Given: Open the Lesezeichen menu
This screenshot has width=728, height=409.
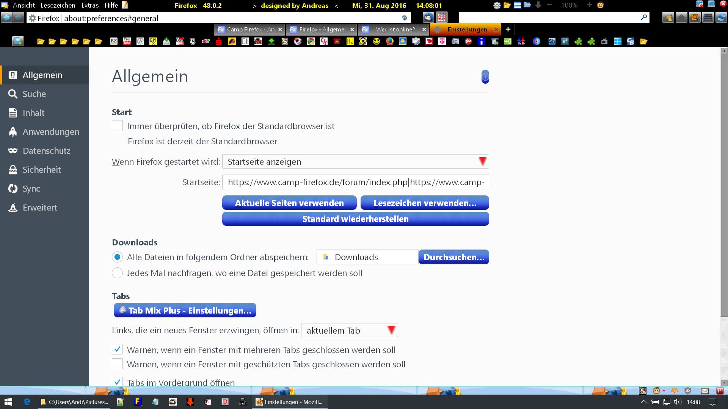Looking at the screenshot, I should pyautogui.click(x=58, y=5).
